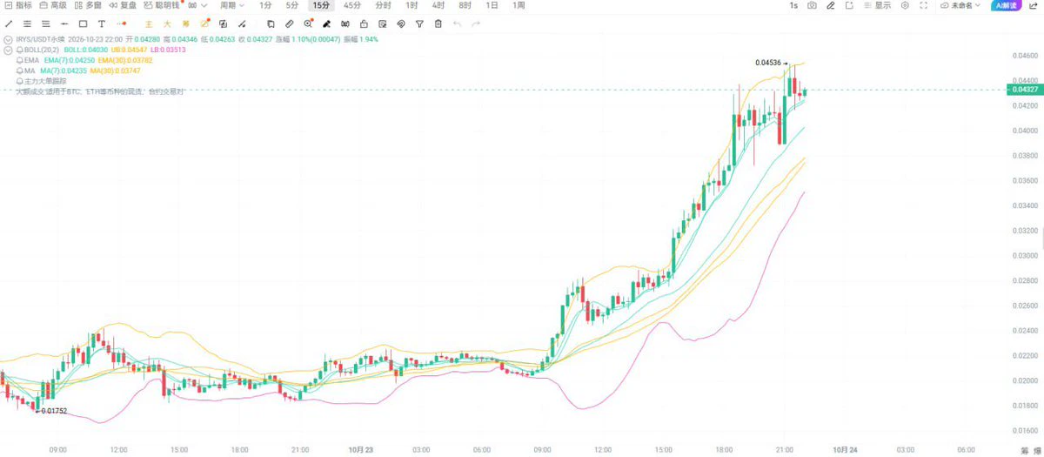Viewport: 1044px width, 457px height.
Task: Click the pencil edit icon at top right
Action: [x=831, y=5]
